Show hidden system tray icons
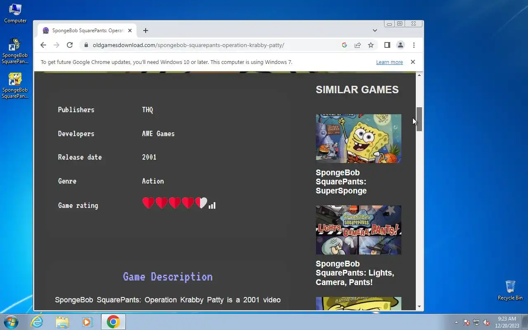The width and height of the screenshot is (528, 330). tap(456, 322)
